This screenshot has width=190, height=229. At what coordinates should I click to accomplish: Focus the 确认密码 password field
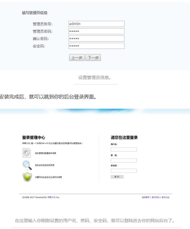[96, 38]
